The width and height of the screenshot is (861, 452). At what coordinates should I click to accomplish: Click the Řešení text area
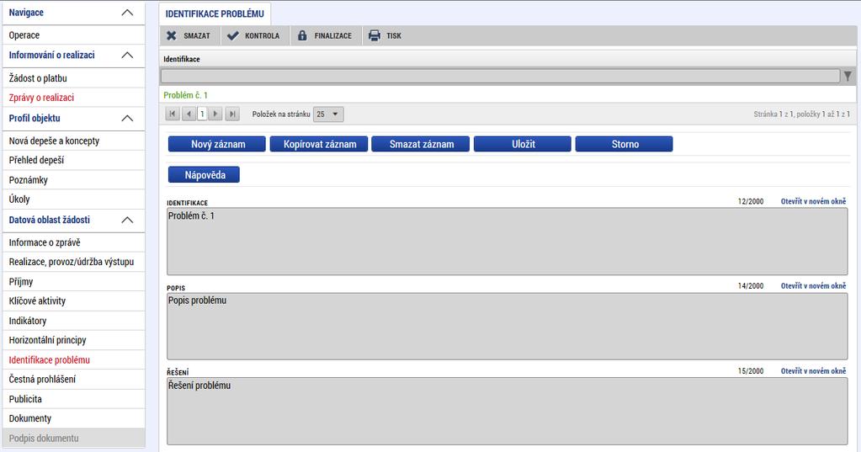tap(508, 411)
